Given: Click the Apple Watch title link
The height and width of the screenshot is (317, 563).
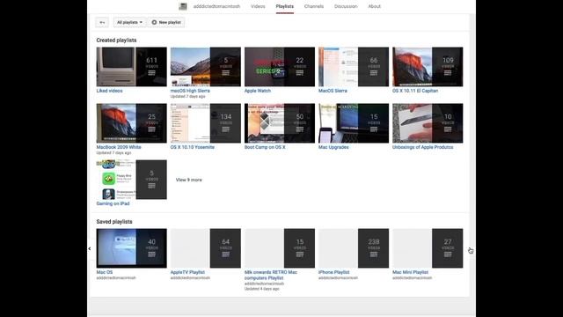Looking at the screenshot, I should (x=258, y=91).
